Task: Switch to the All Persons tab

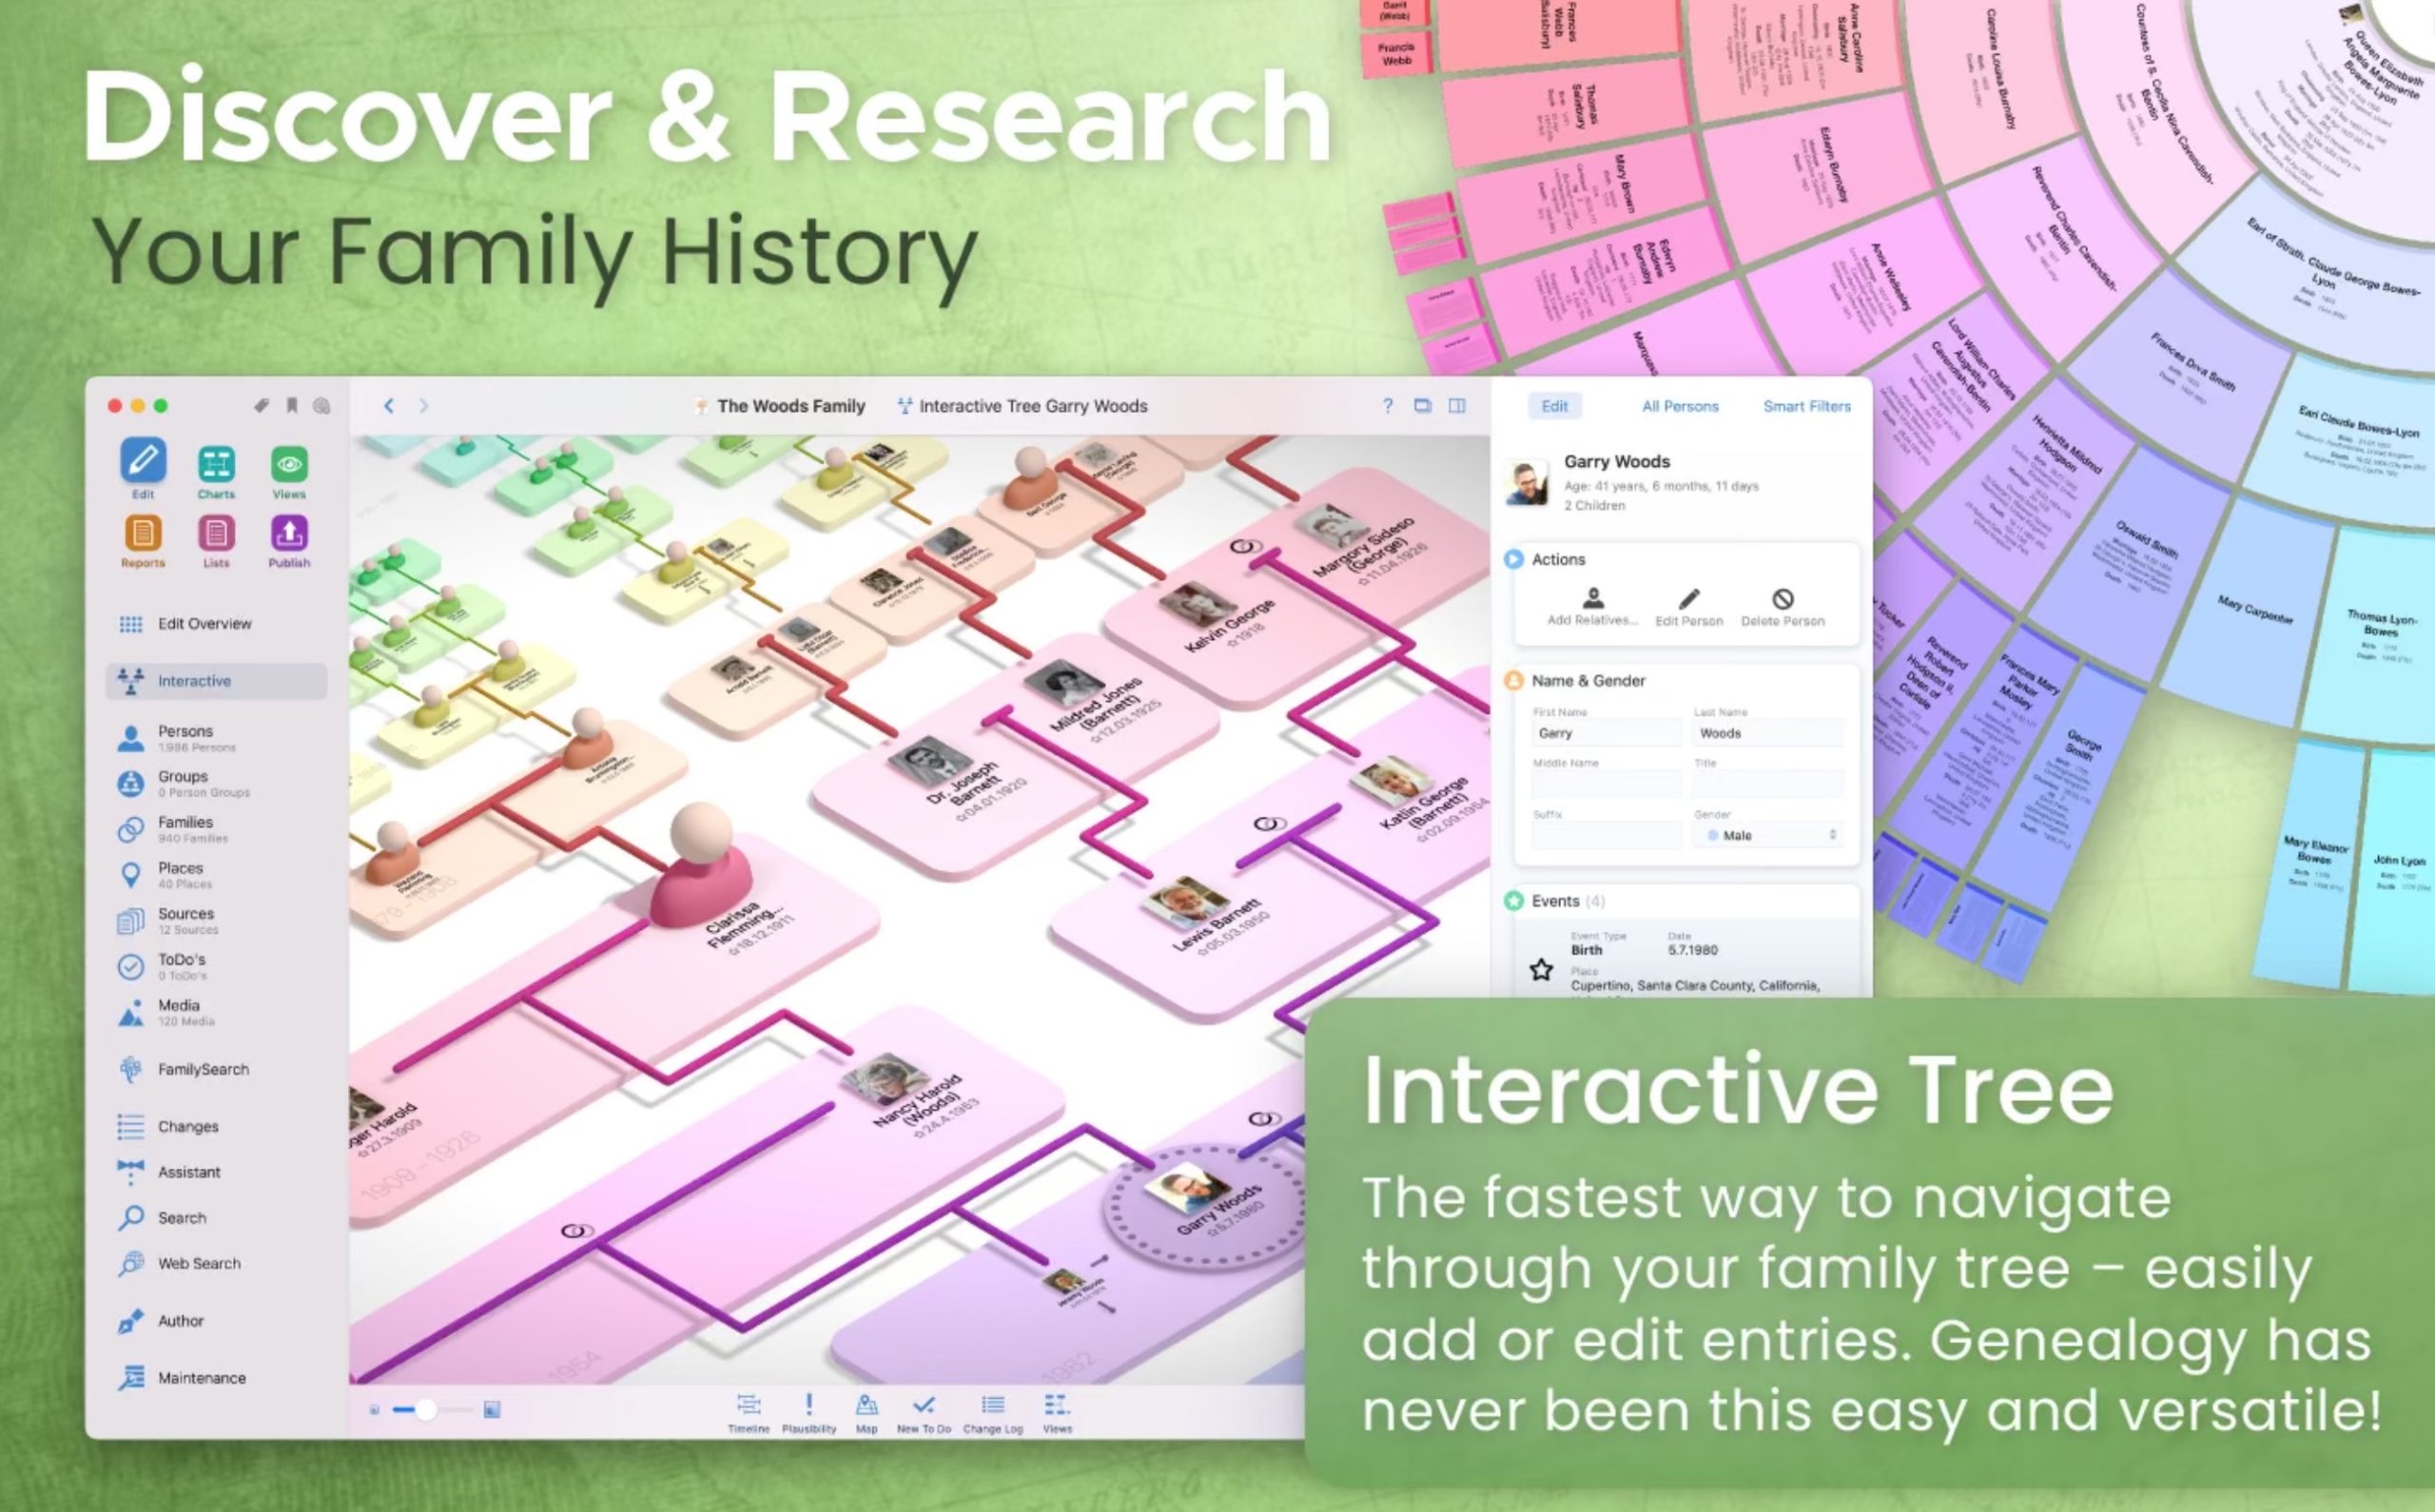Action: tap(1680, 406)
